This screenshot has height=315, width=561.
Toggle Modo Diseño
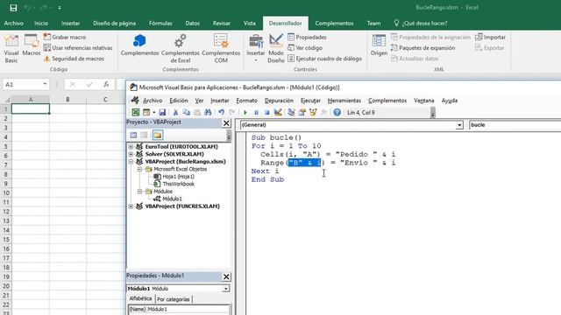pyautogui.click(x=276, y=49)
